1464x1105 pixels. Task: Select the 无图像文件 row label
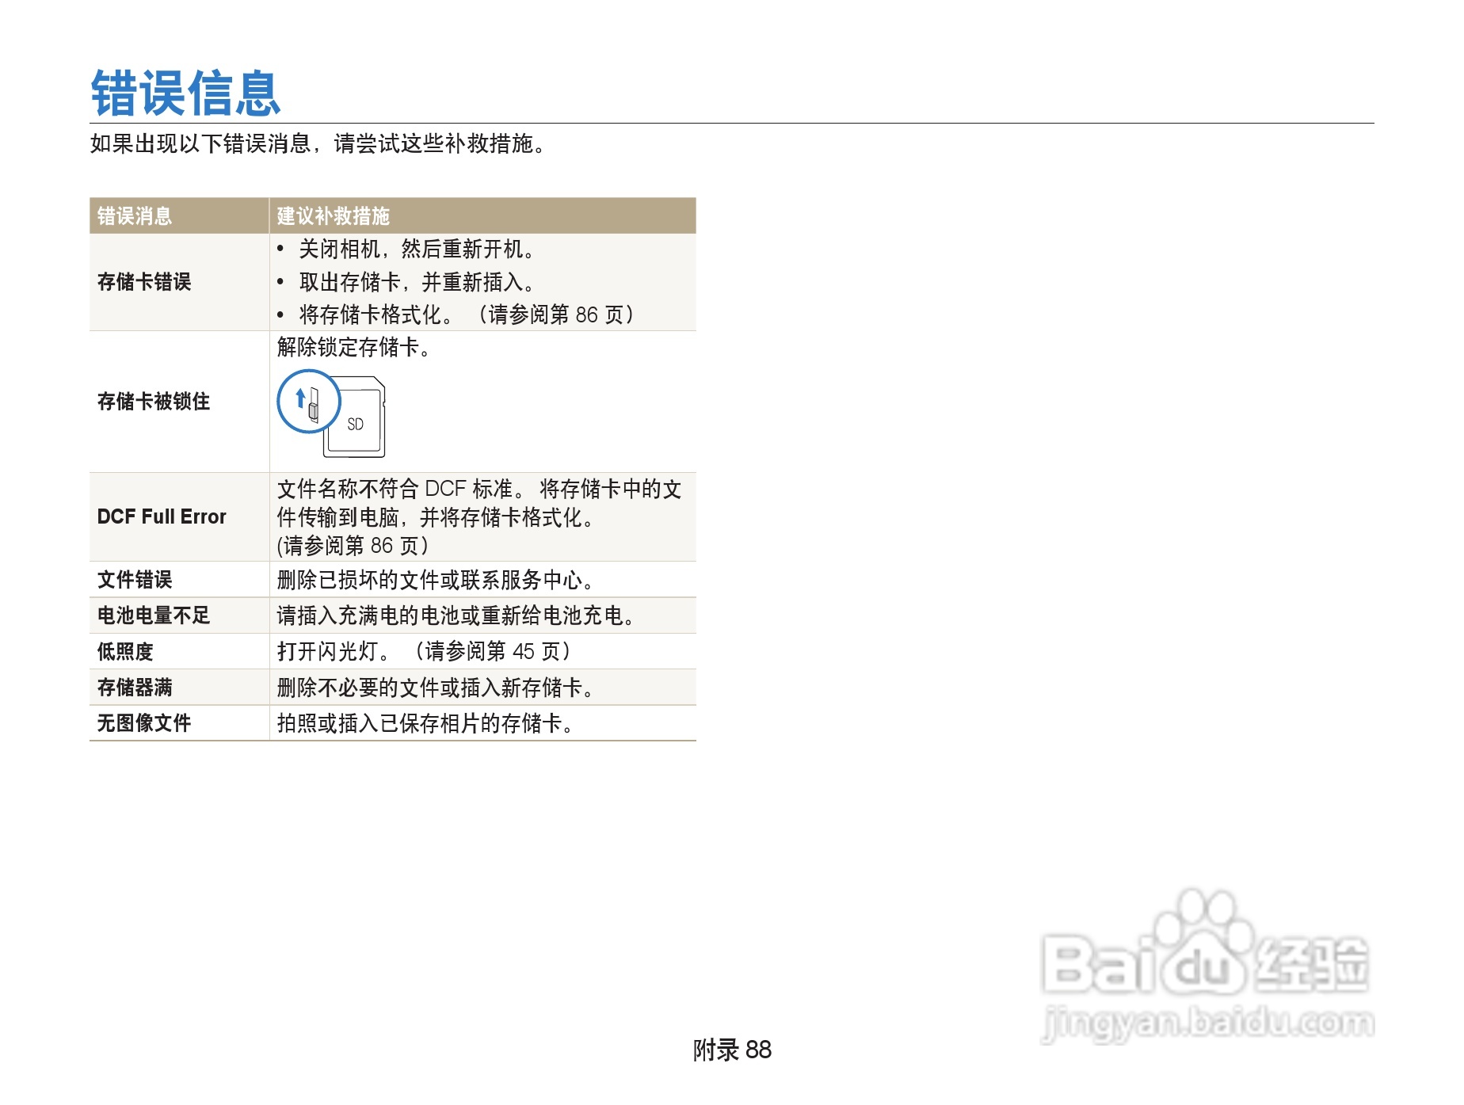[x=144, y=723]
